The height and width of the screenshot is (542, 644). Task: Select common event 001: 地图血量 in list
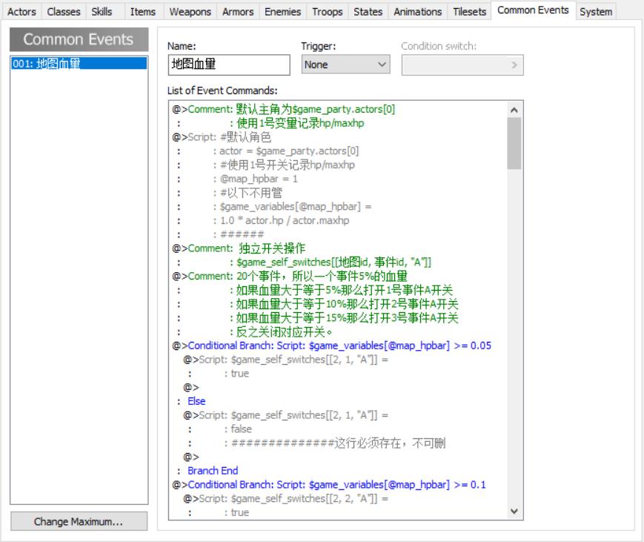pos(79,64)
